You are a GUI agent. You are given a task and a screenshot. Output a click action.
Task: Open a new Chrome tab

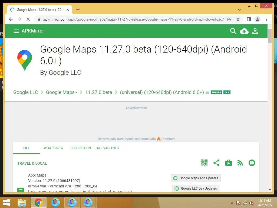click(78, 10)
